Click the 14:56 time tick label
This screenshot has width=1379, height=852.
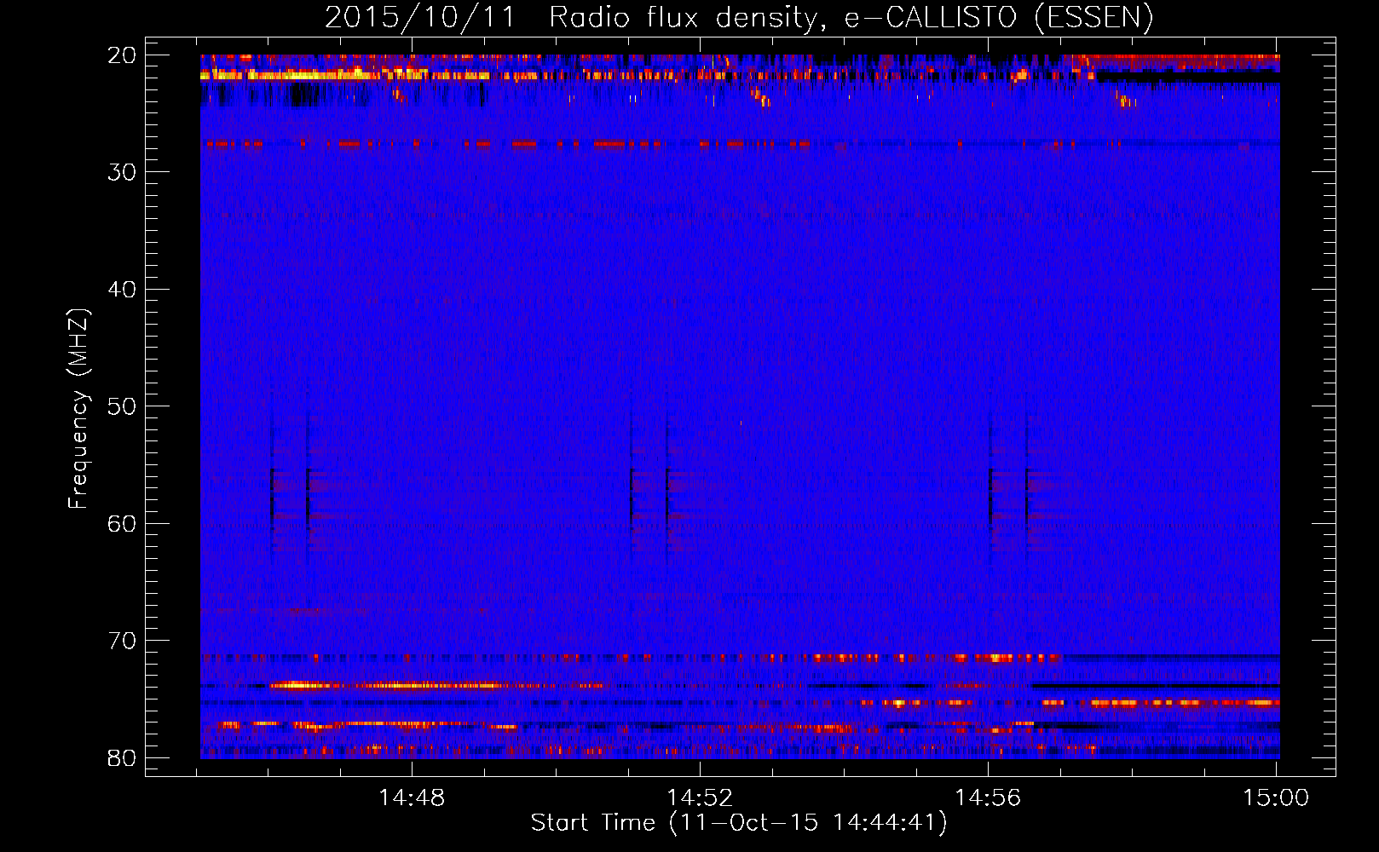[988, 798]
